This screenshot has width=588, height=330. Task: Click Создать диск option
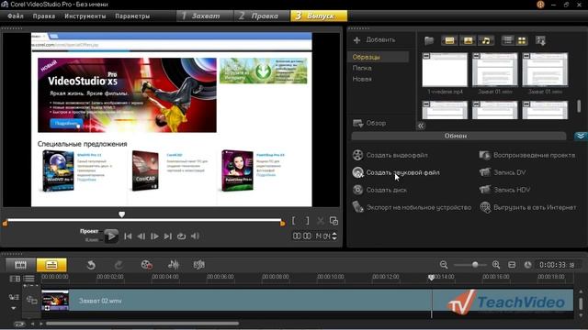379,190
